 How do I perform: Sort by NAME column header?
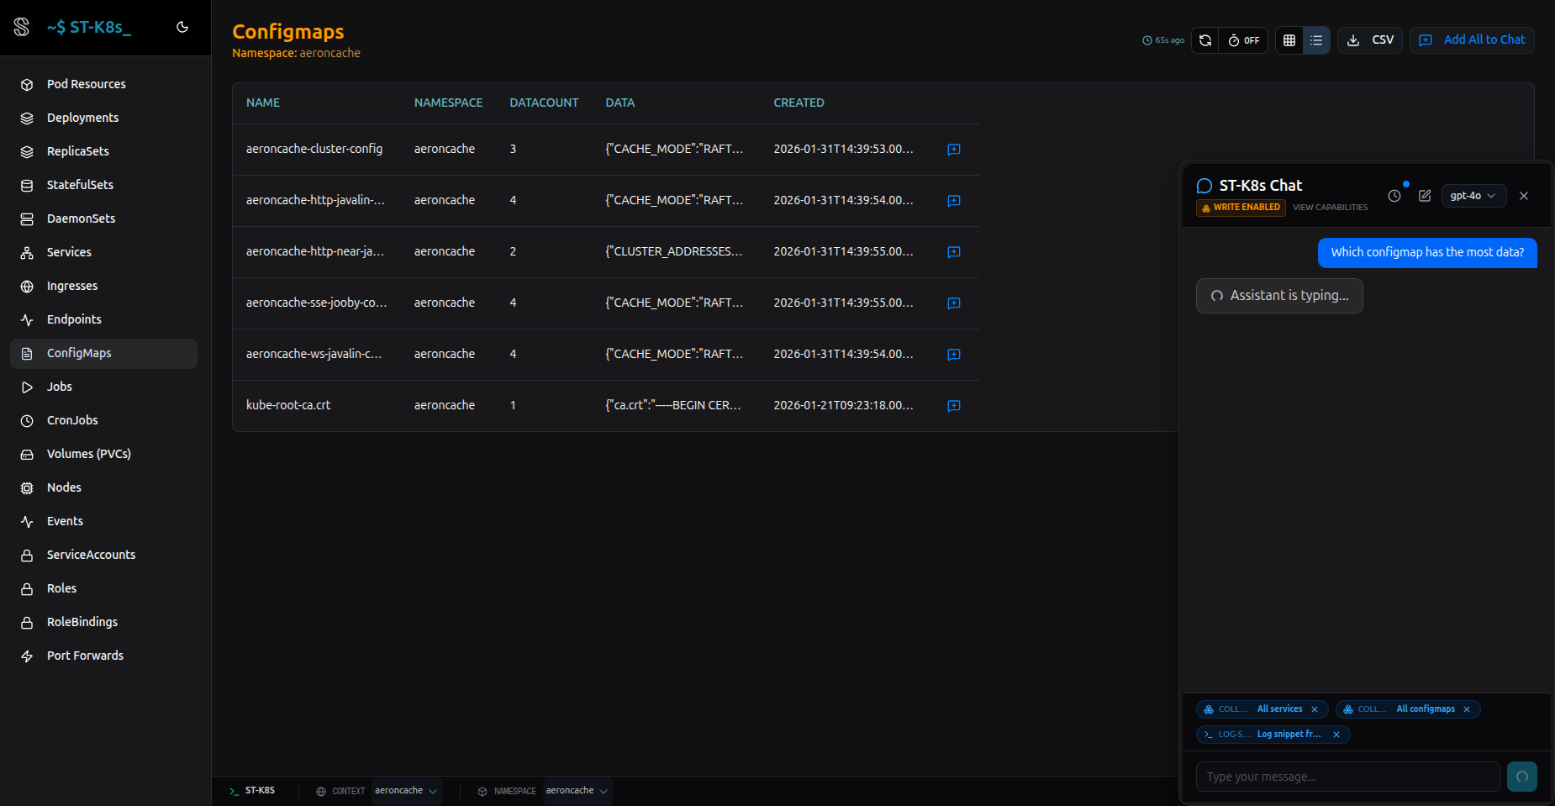tap(263, 103)
